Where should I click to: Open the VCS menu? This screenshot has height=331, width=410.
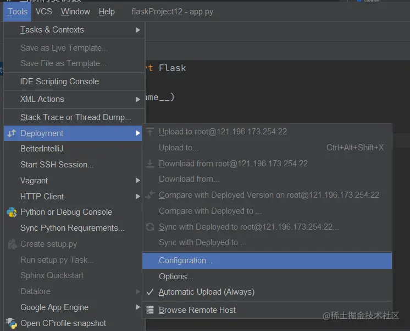pos(43,12)
